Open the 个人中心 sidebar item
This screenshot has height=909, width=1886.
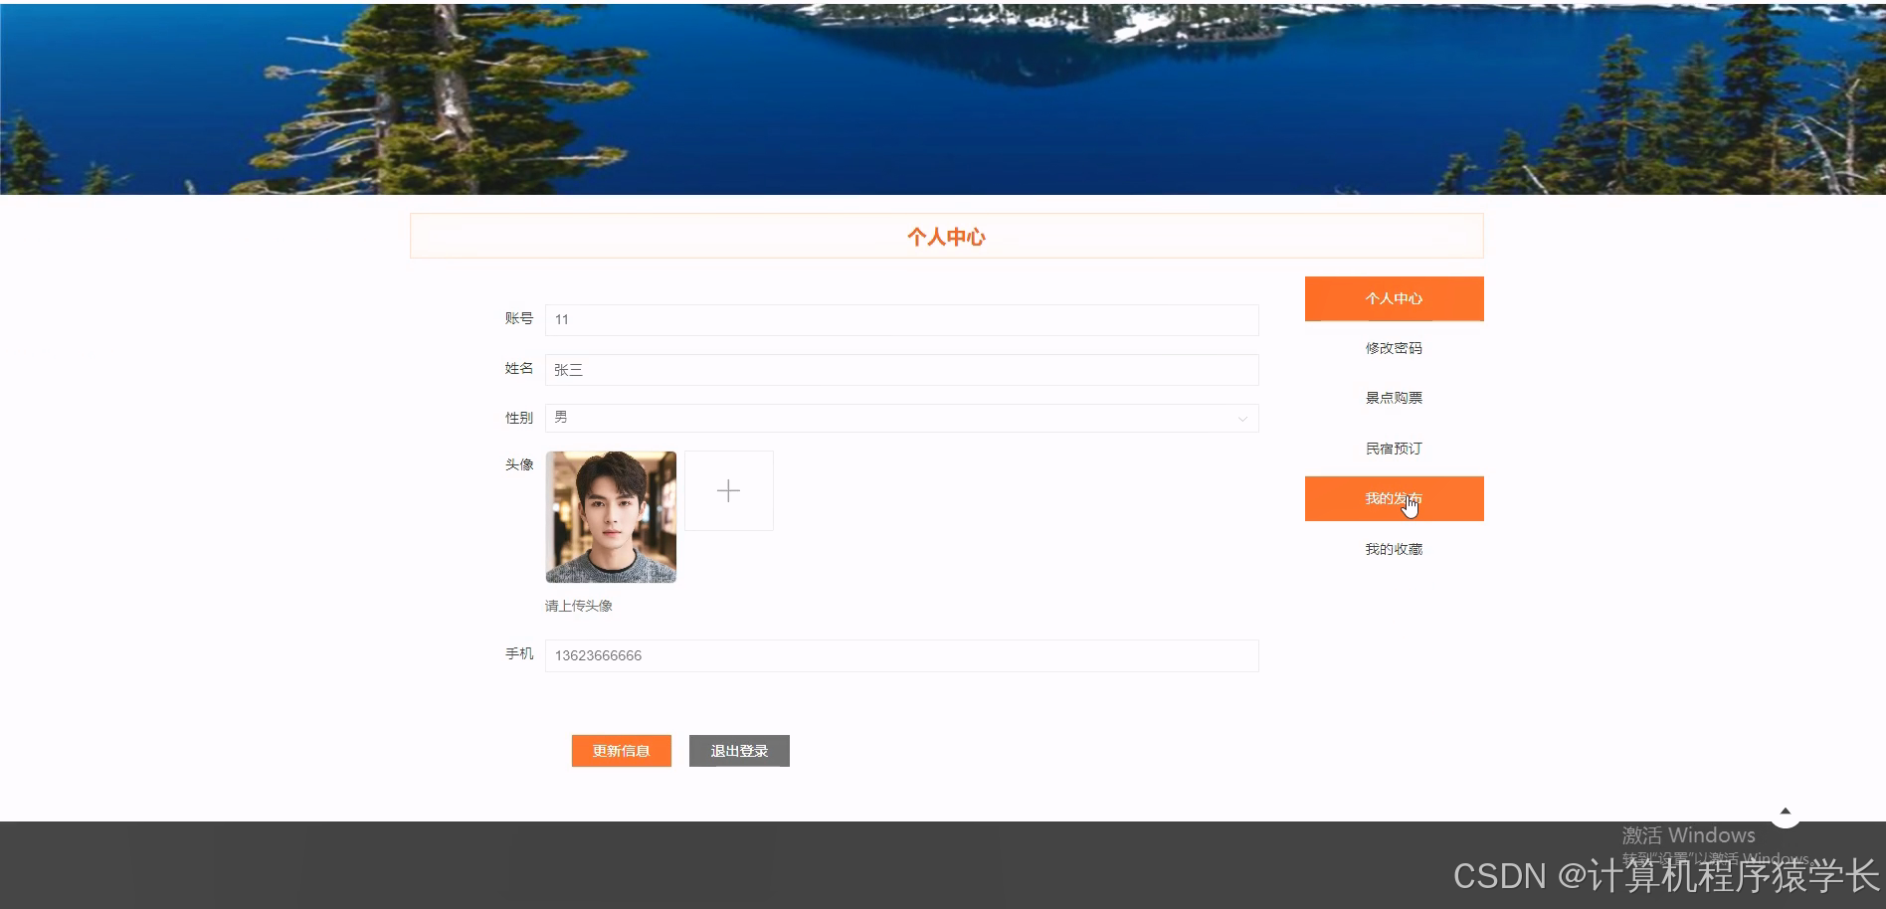click(1394, 298)
